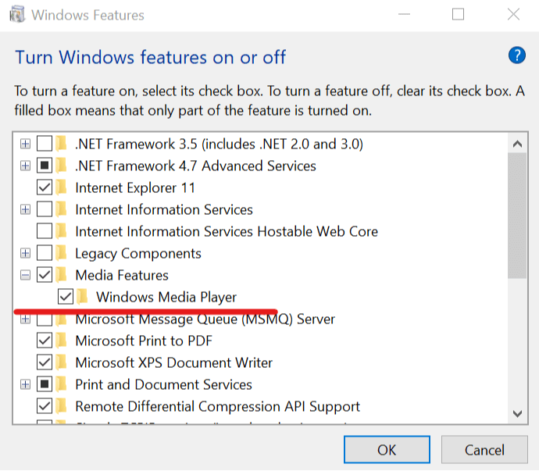Select the "Windows Media Player" label
Screen dimensions: 539x471
point(166,297)
